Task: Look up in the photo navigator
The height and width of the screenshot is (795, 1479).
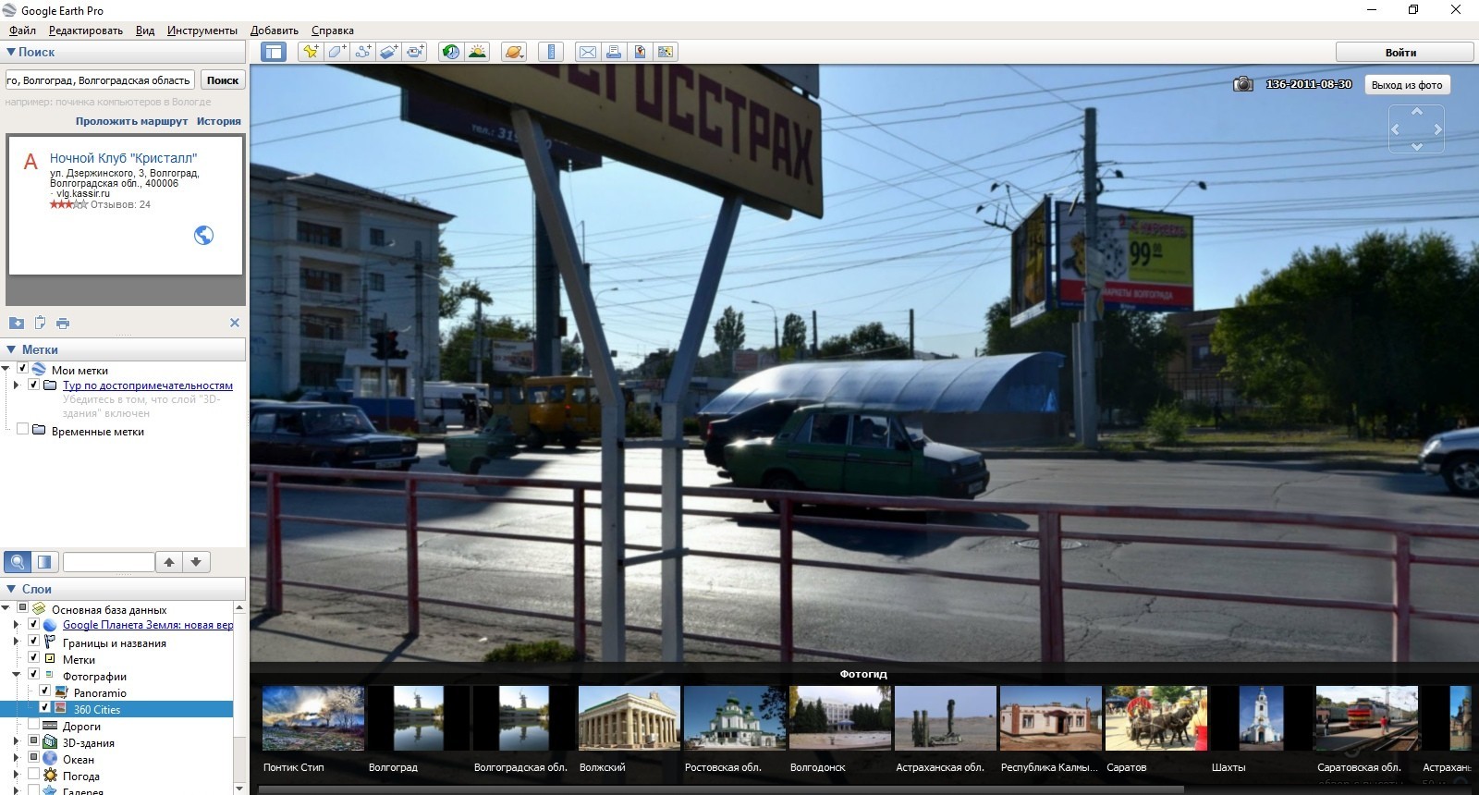Action: click(1417, 112)
